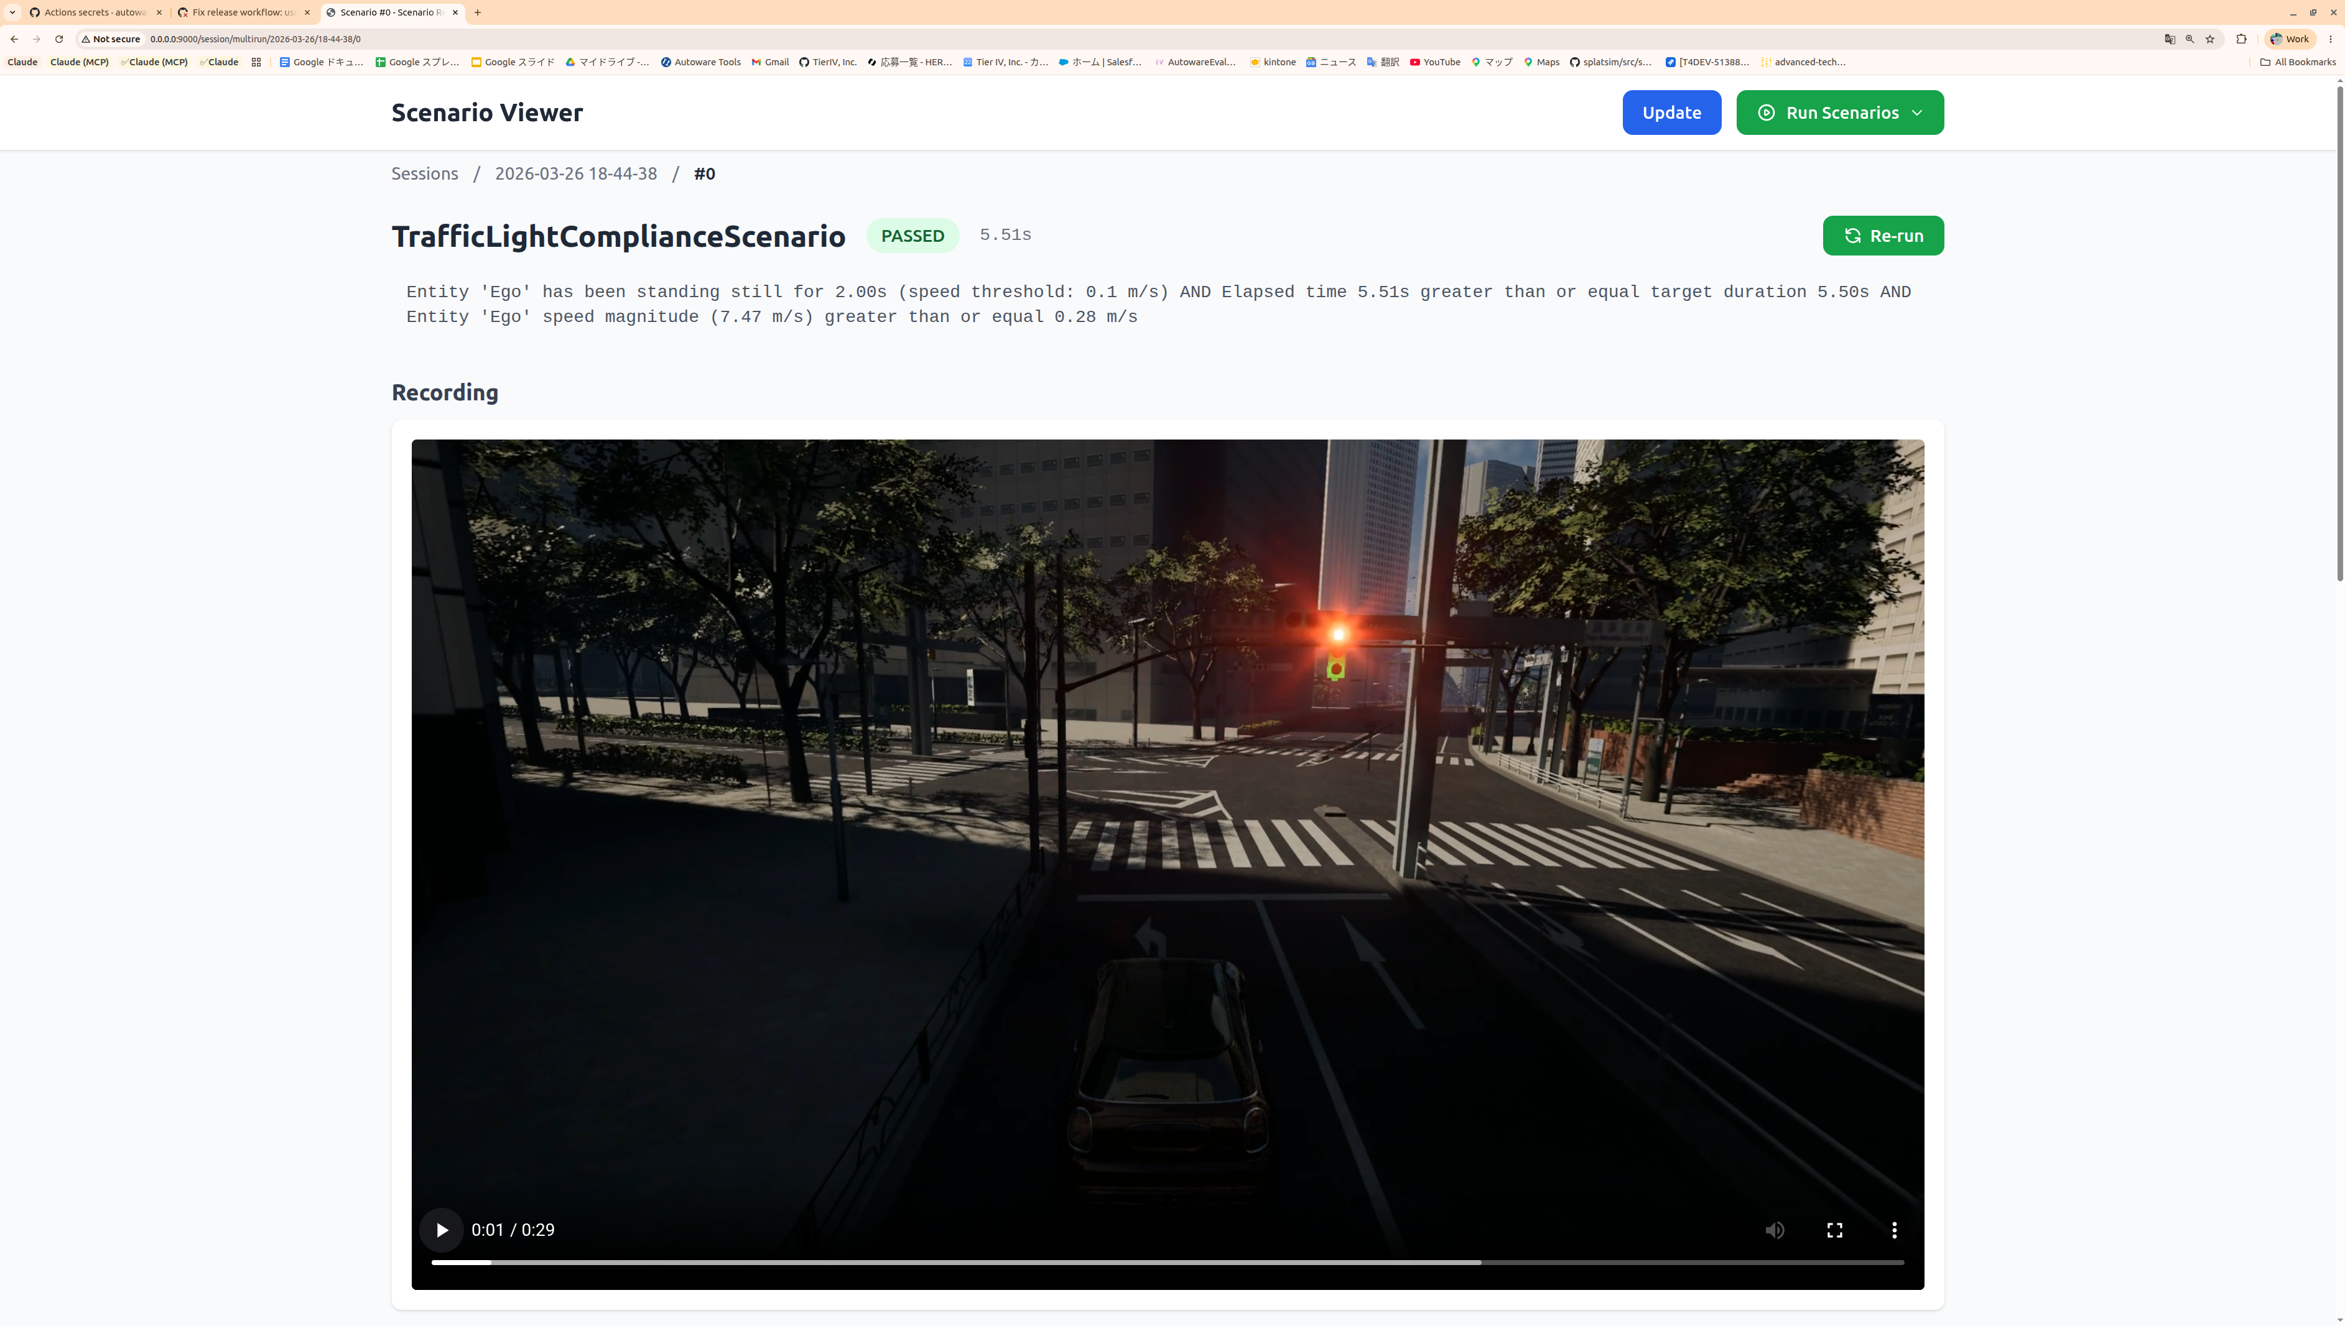This screenshot has height=1326, width=2345.
Task: Mute the recording video volume
Action: pyautogui.click(x=1775, y=1230)
